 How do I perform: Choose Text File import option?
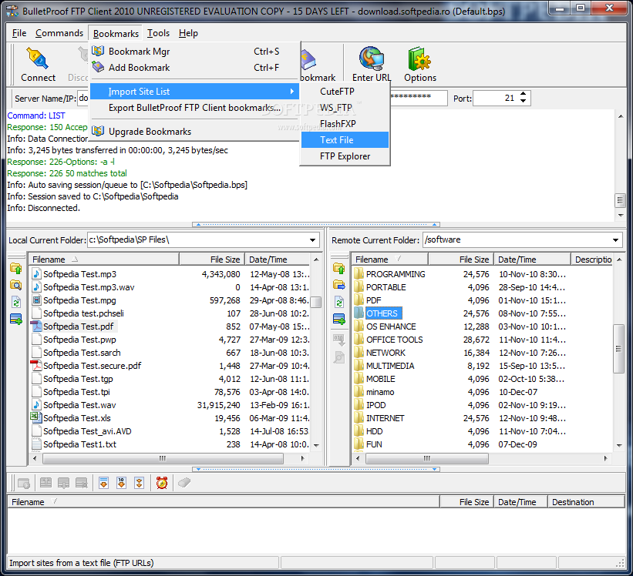point(345,140)
